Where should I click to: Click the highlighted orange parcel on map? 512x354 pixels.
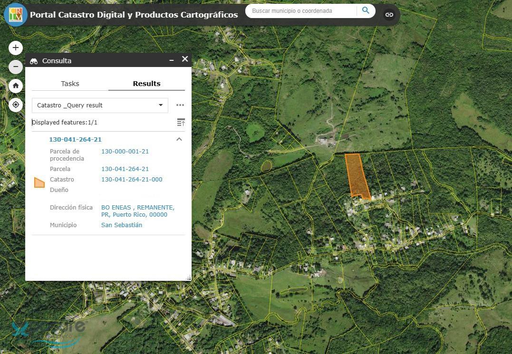[x=357, y=175]
